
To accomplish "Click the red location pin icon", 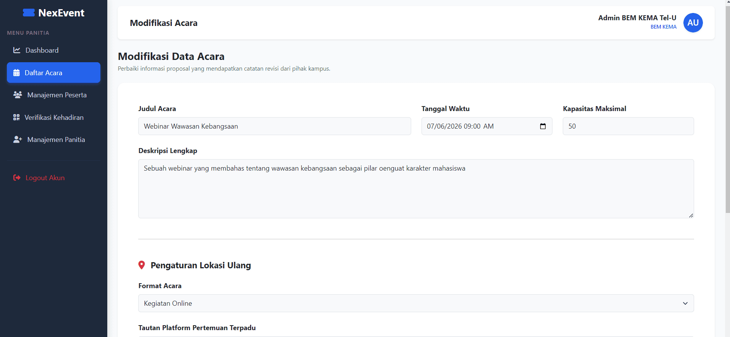I will (x=142, y=265).
